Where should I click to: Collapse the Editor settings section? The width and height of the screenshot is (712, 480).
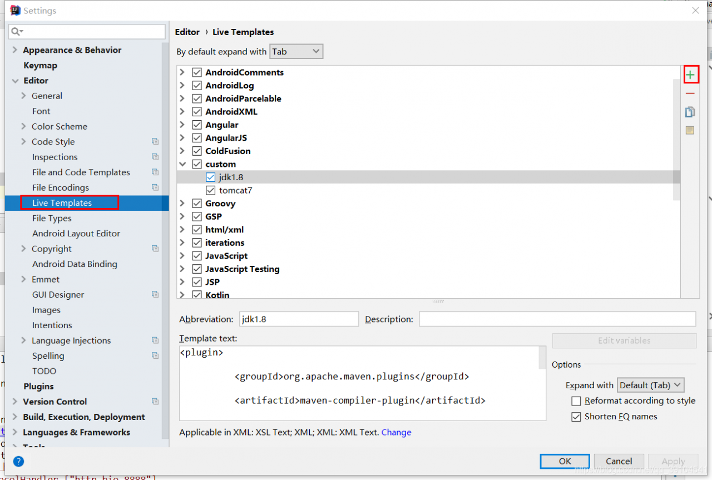(15, 81)
